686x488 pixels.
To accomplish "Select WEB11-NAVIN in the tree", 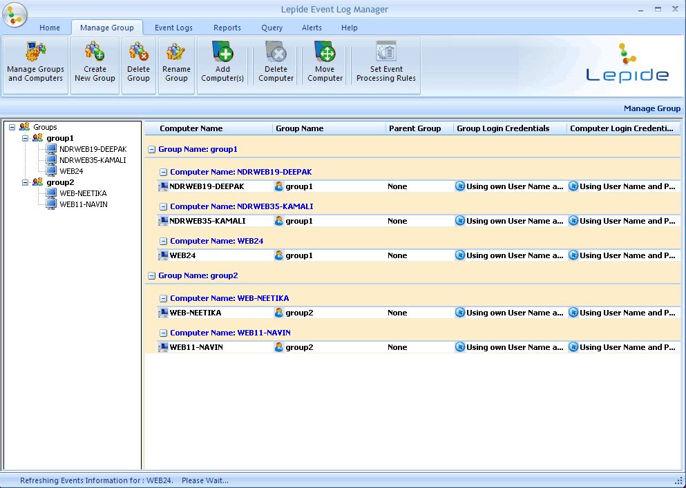I will [84, 204].
